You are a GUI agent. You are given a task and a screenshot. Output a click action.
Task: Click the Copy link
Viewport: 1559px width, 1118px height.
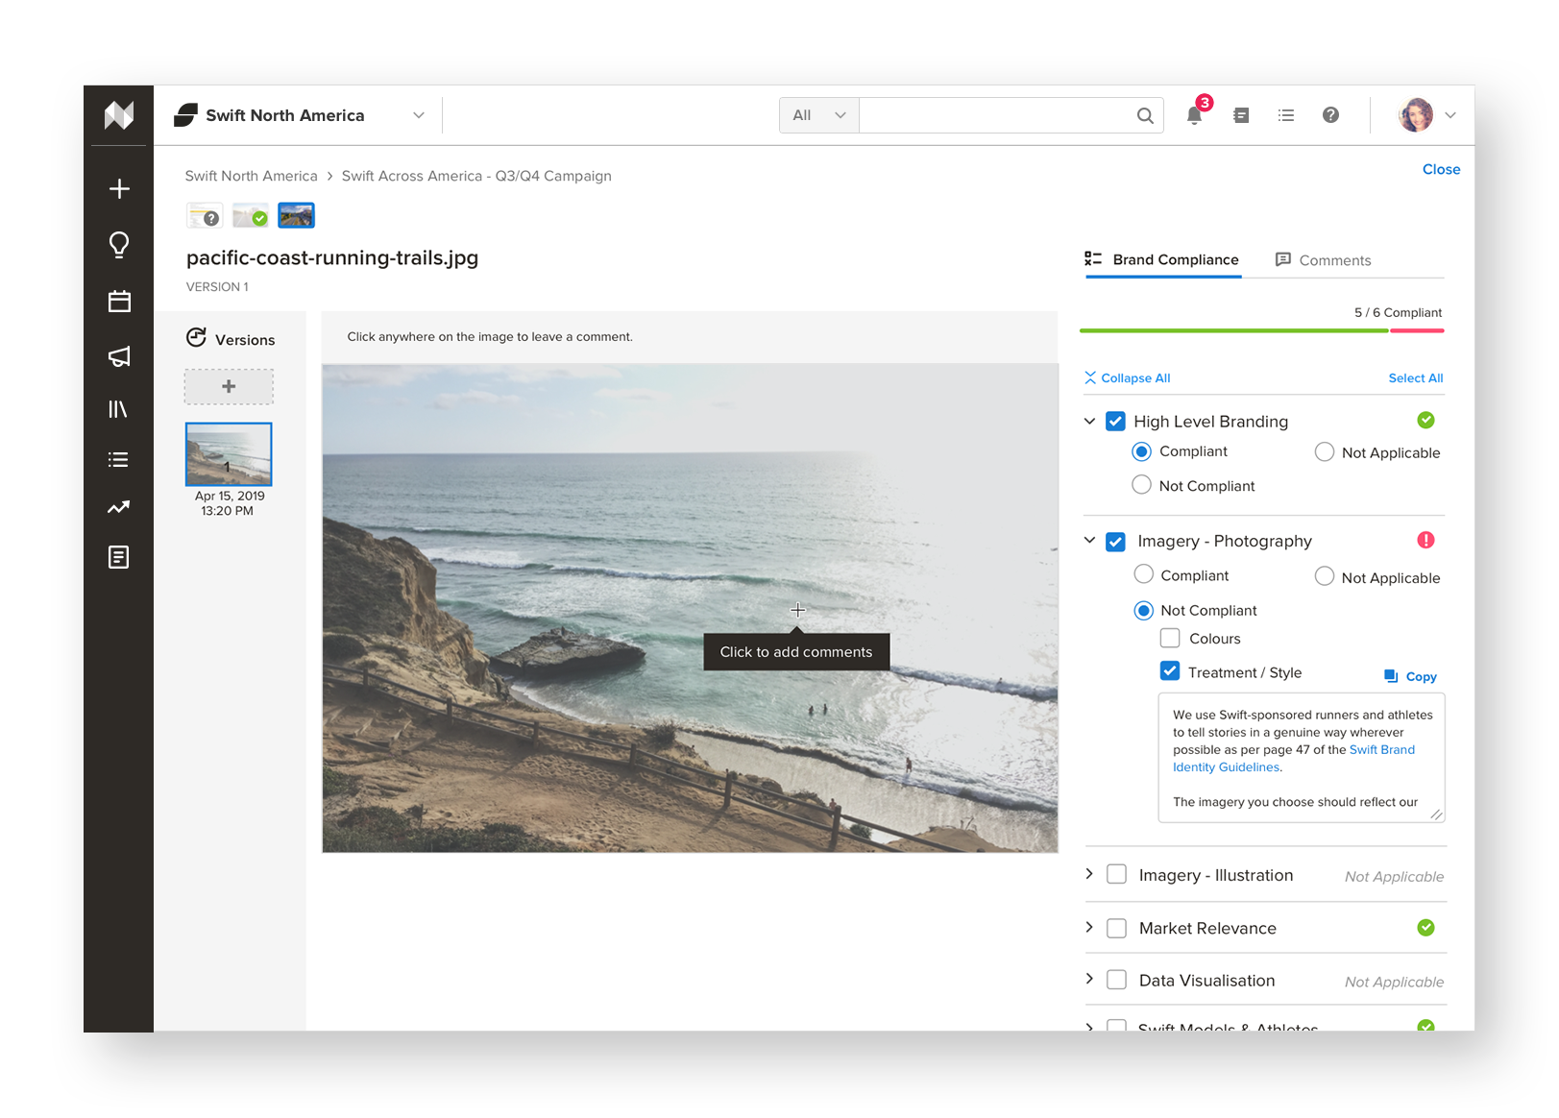click(x=1421, y=676)
